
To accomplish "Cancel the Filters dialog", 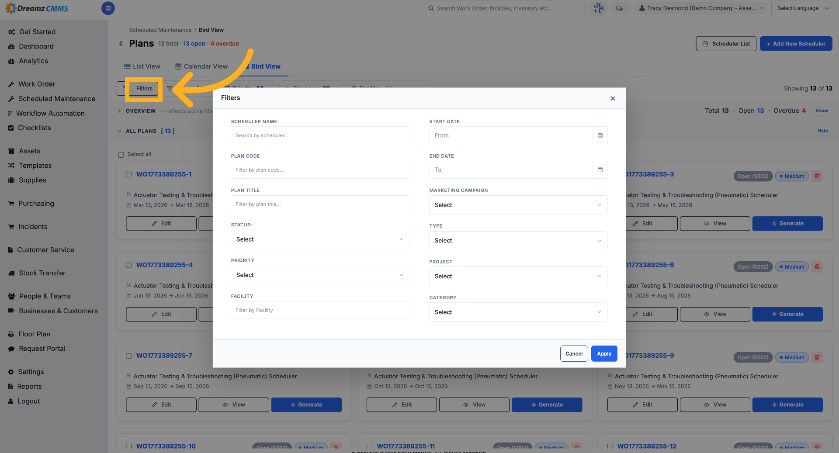I will pyautogui.click(x=574, y=354).
